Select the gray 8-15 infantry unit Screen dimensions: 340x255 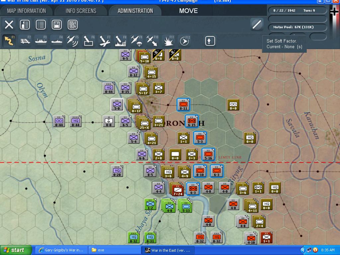point(125,88)
